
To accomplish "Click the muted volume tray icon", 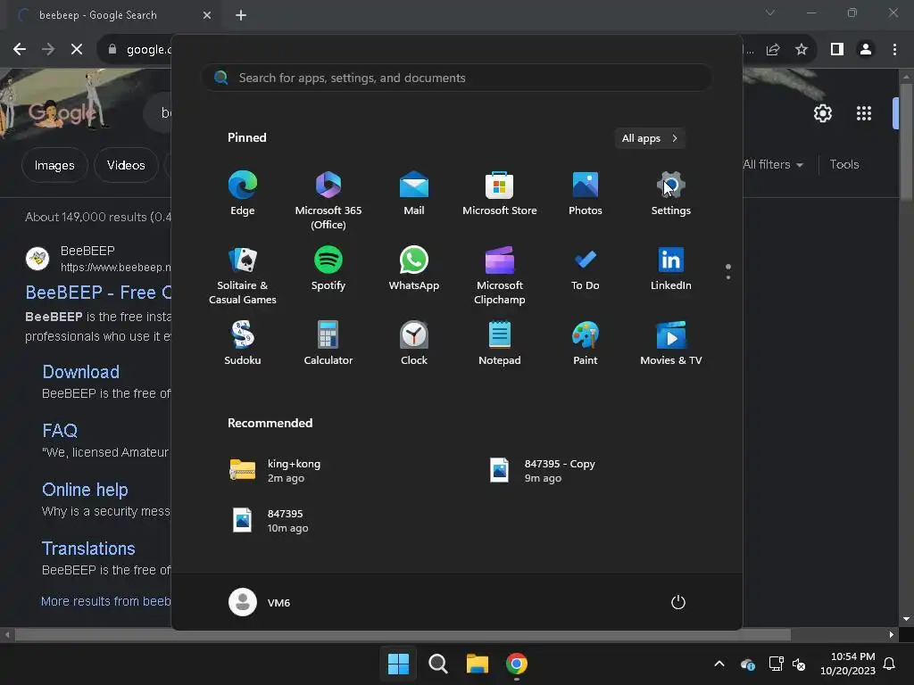I will point(799,664).
